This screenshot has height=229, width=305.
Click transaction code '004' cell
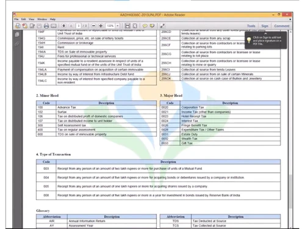[x=46, y=178]
